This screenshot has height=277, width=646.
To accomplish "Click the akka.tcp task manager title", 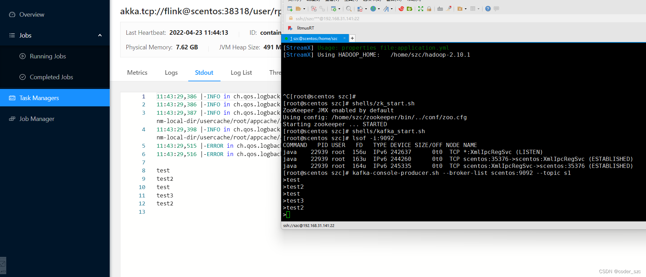I will coord(201,11).
